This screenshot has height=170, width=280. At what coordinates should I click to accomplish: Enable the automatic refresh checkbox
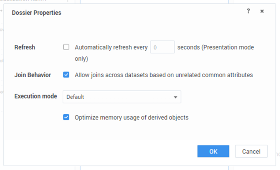tap(66, 47)
